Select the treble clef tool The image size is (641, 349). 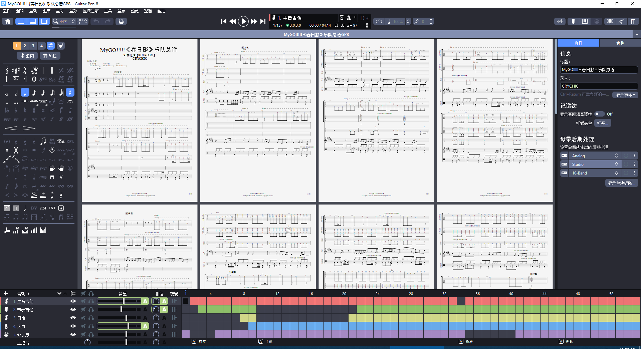coord(7,70)
